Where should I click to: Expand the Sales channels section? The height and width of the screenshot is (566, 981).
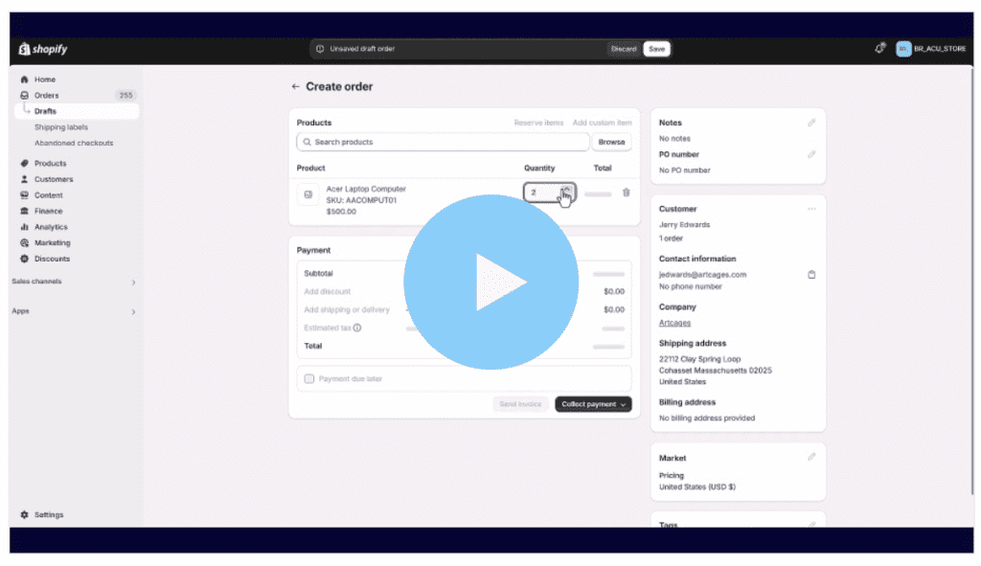click(133, 283)
